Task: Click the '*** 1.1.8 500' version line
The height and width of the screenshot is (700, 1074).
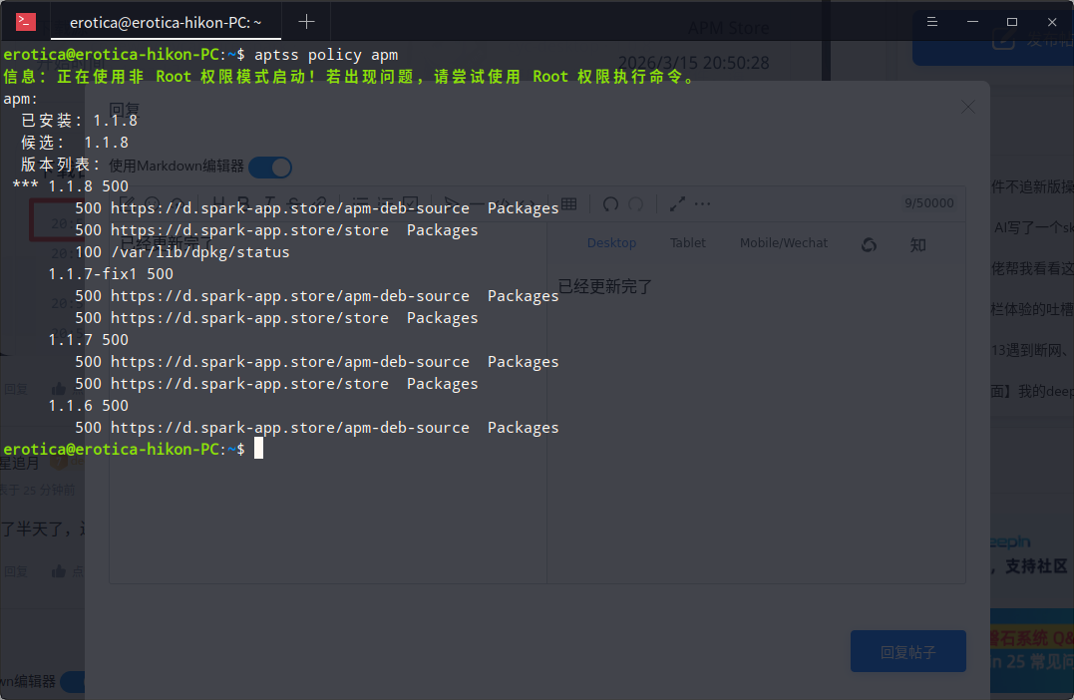Action: 71,186
